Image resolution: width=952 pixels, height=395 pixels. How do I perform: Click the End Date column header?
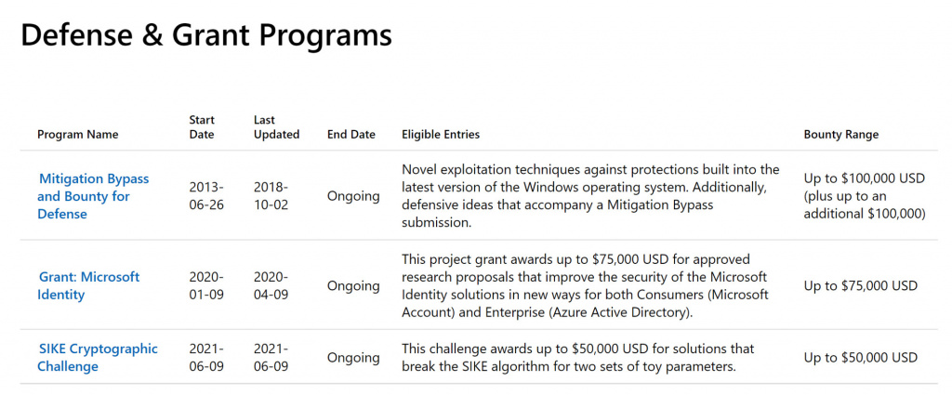[350, 135]
